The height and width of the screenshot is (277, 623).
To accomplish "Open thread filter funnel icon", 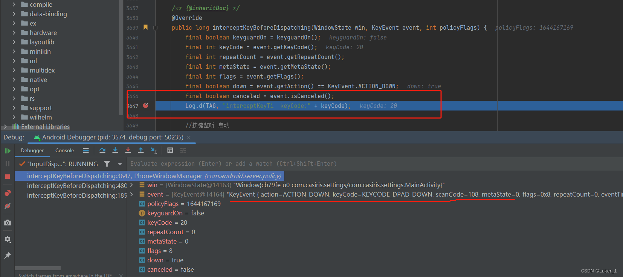I will tap(107, 164).
